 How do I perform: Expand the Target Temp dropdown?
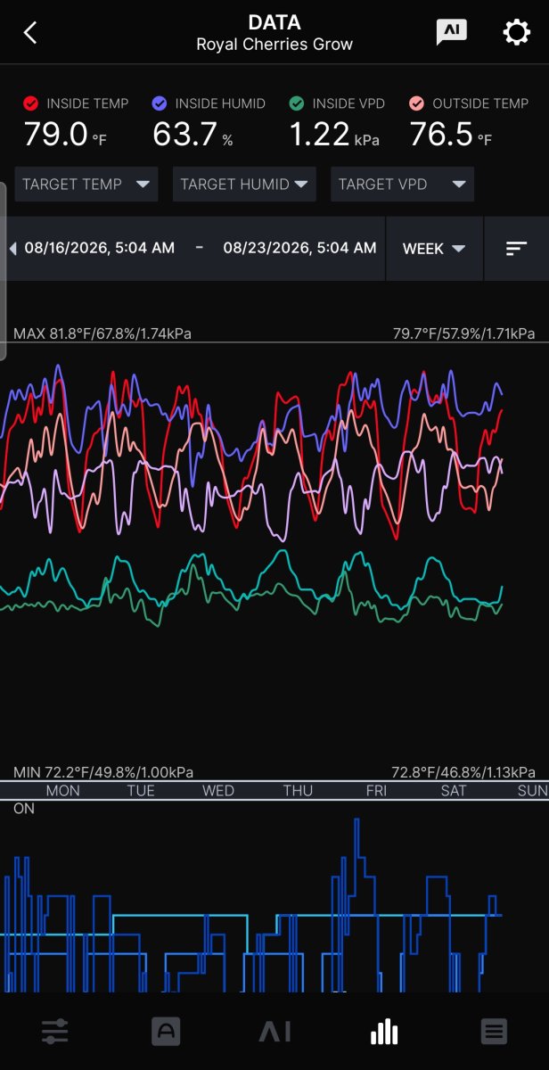pos(86,185)
